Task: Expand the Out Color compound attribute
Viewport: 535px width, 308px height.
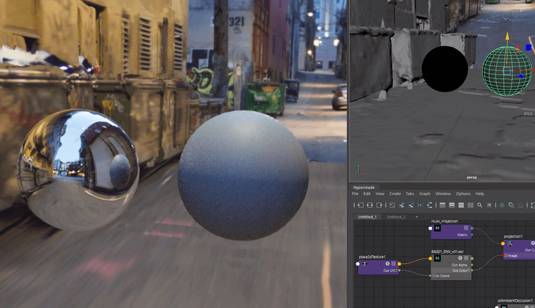Action: tap(469, 271)
